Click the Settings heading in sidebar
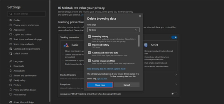This screenshot has width=224, height=104. 14,7
